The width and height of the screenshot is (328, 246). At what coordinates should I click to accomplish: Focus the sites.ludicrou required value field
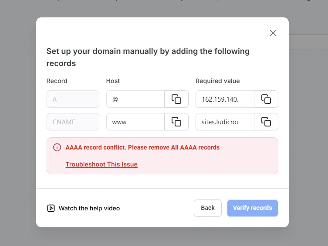(x=225, y=122)
